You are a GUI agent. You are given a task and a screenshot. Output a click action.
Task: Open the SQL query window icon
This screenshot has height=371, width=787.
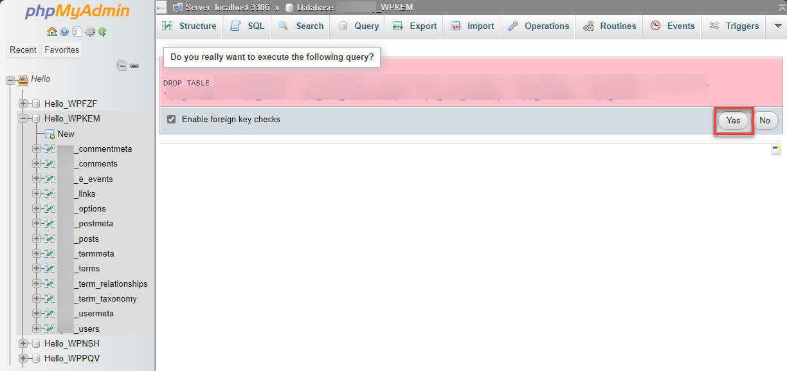(x=77, y=32)
